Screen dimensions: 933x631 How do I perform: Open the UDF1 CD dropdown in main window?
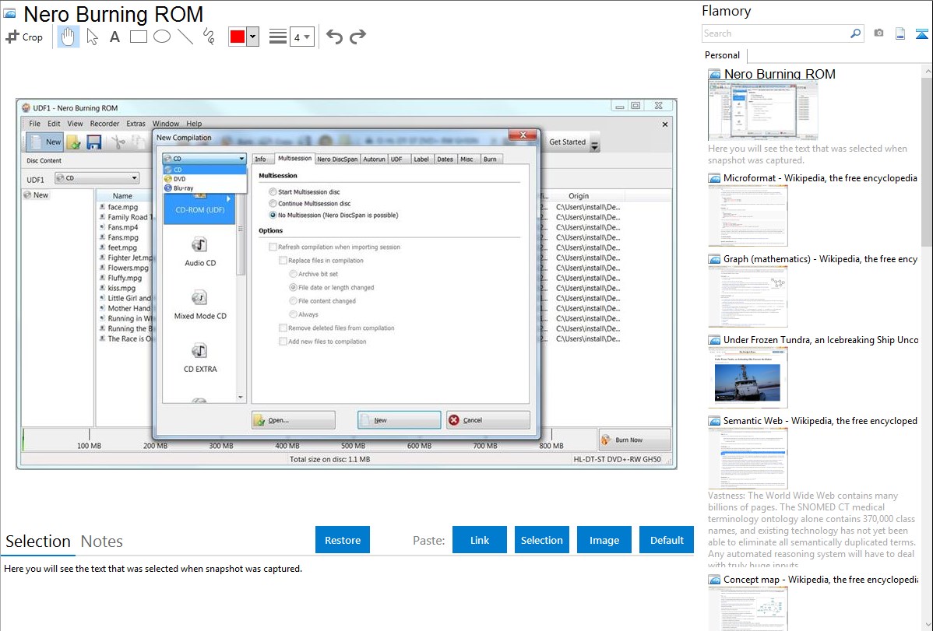(x=97, y=178)
